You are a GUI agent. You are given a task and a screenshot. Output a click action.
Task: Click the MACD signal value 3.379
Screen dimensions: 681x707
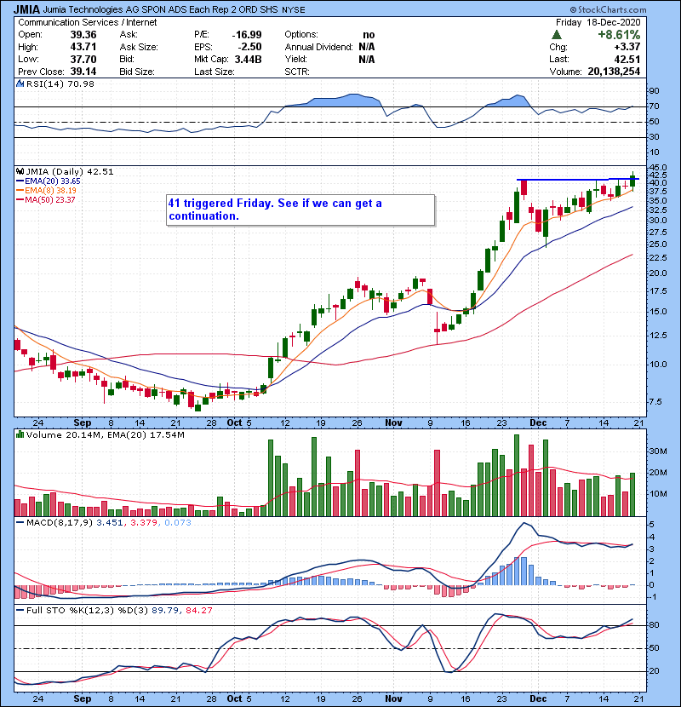tap(144, 523)
